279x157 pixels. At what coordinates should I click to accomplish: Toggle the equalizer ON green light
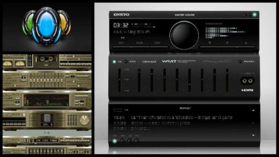click(x=114, y=62)
